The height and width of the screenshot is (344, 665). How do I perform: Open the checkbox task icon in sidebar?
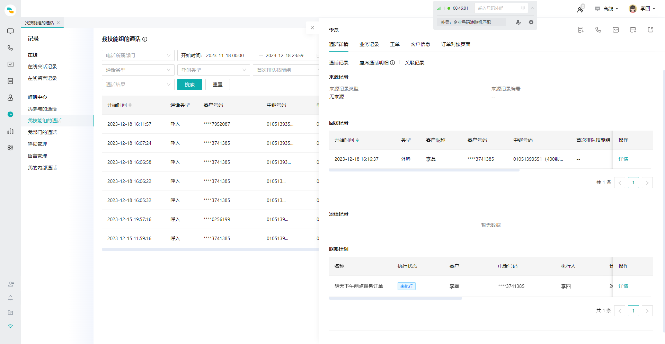(10, 64)
